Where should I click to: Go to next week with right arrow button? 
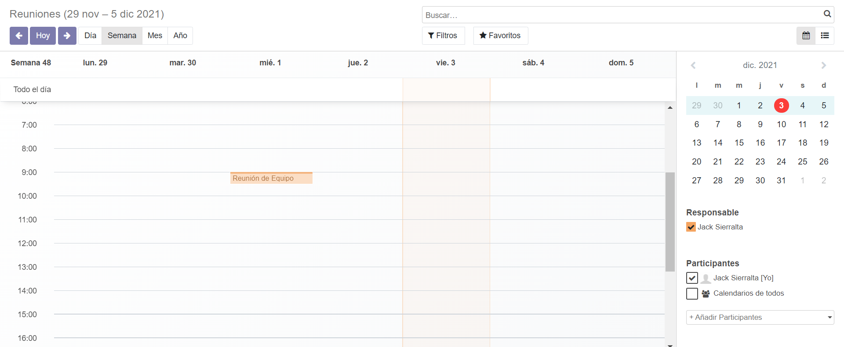click(x=67, y=36)
